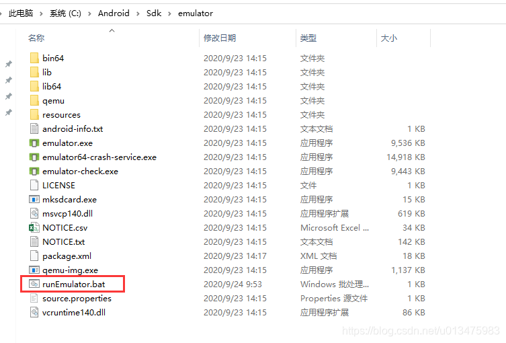Click the type Properties 源文件
Screen dimensions: 506x343
coord(334,299)
